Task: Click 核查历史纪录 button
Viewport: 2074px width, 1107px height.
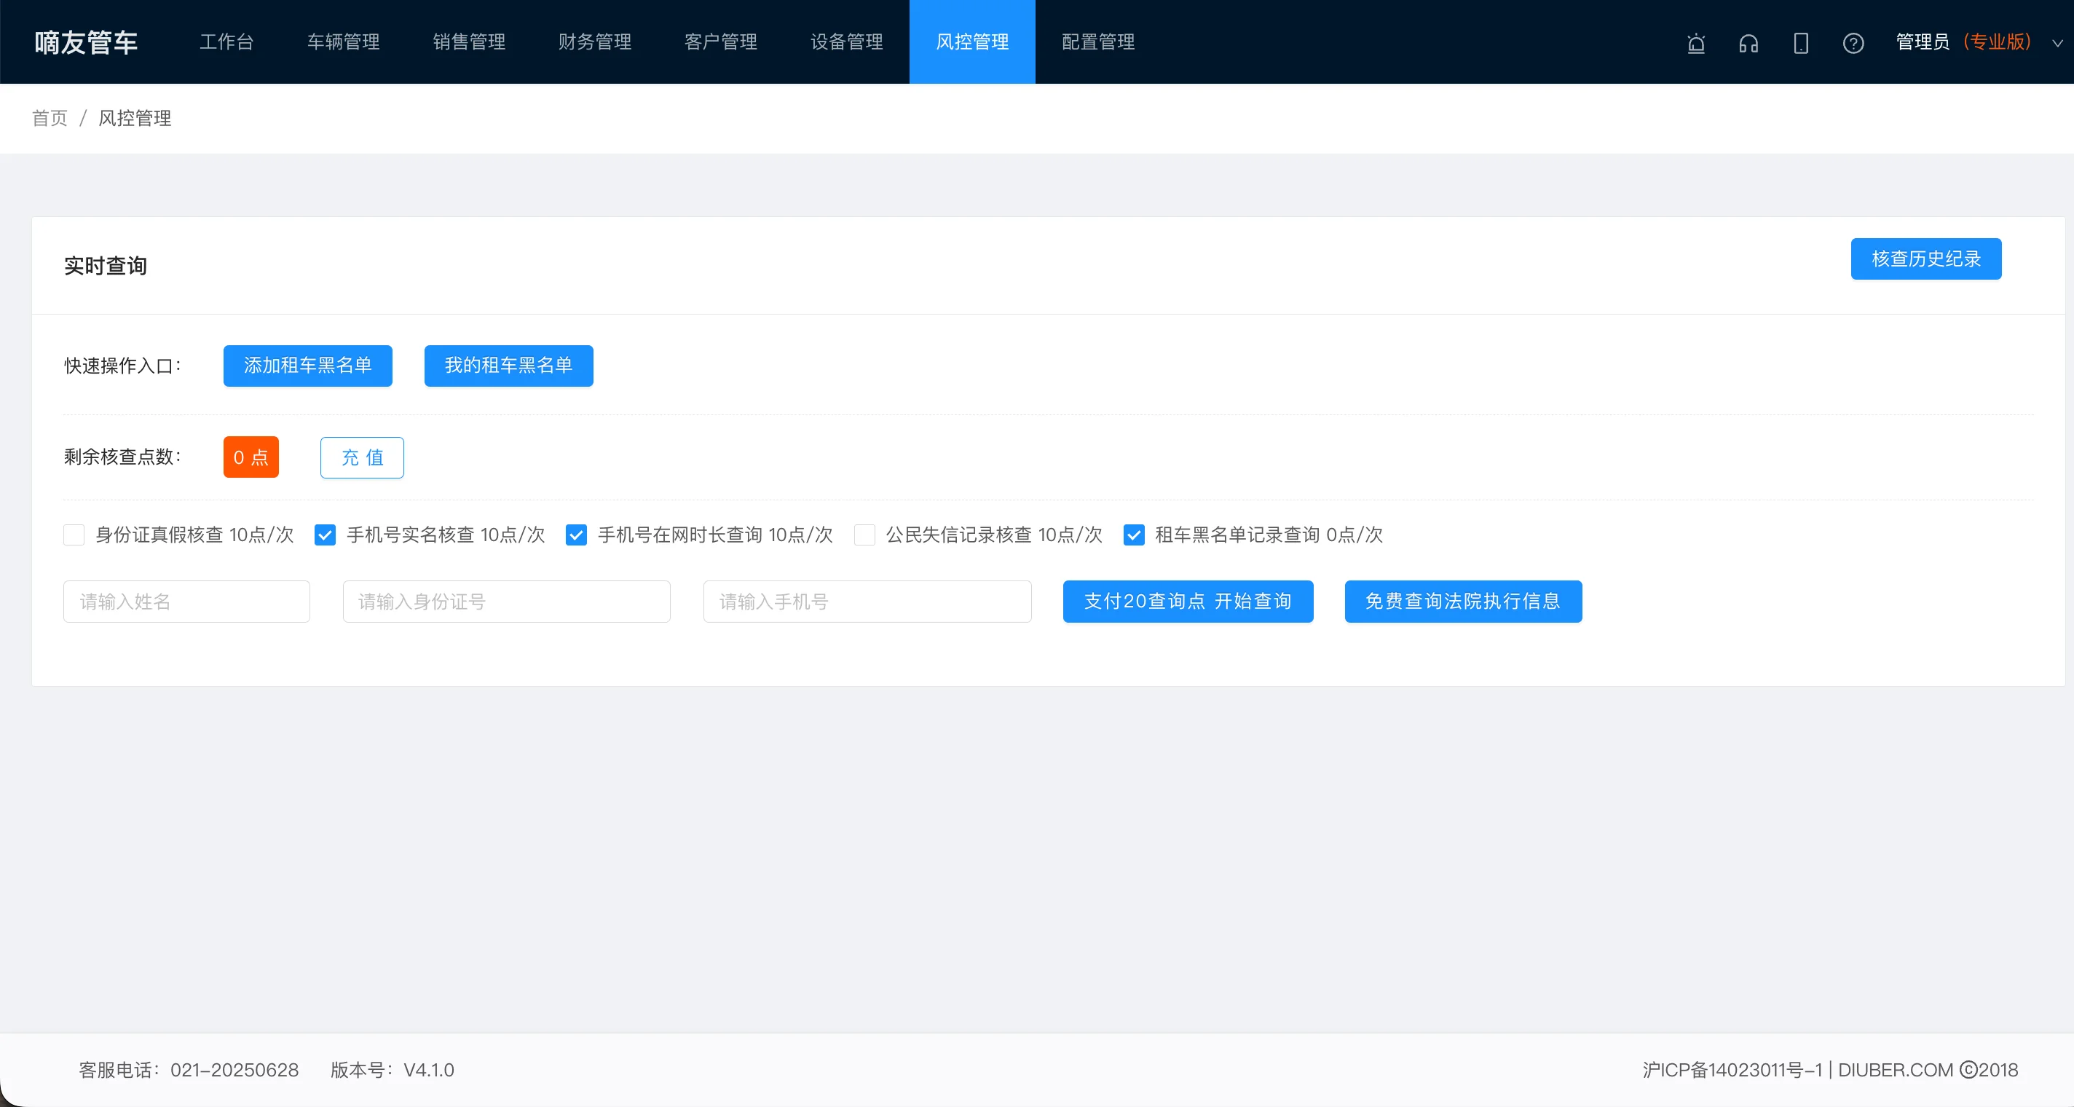Action: [1926, 259]
